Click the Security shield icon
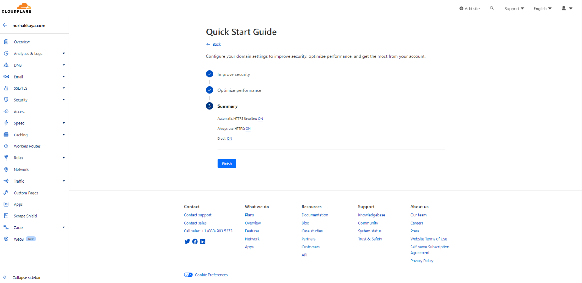582x283 pixels. pos(6,100)
